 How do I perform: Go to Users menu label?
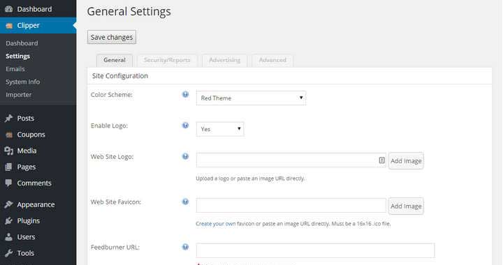(26, 237)
